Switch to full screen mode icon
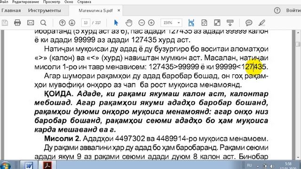The image size is (301, 169). pos(217,23)
